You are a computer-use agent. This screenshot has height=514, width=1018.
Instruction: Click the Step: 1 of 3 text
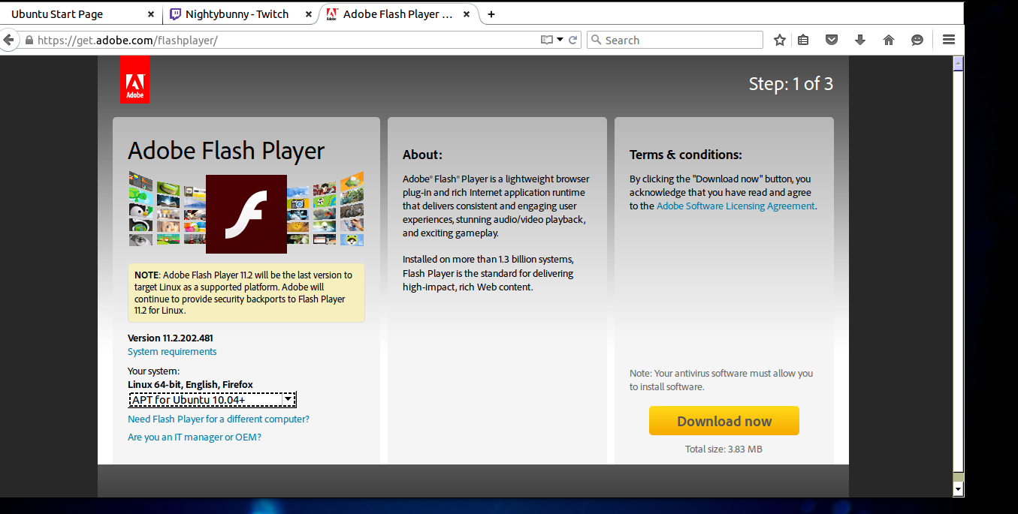point(791,84)
